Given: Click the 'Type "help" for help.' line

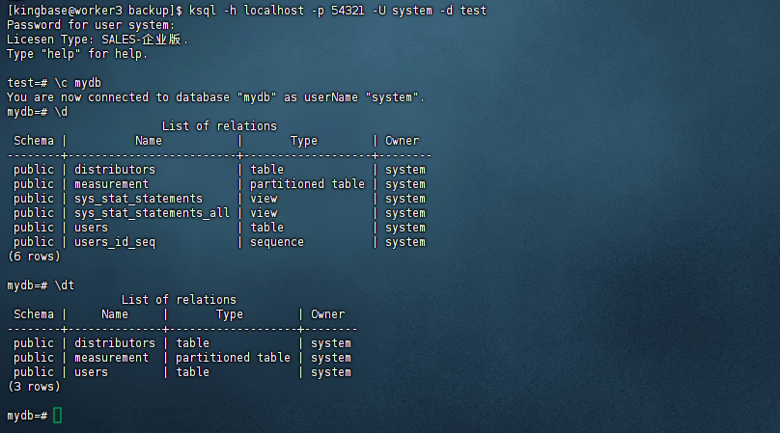Looking at the screenshot, I should click(77, 54).
